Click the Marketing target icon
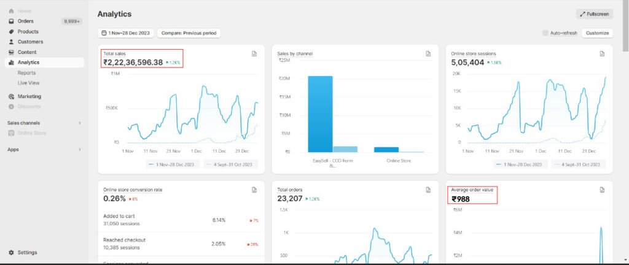This screenshot has width=629, height=265. click(12, 96)
